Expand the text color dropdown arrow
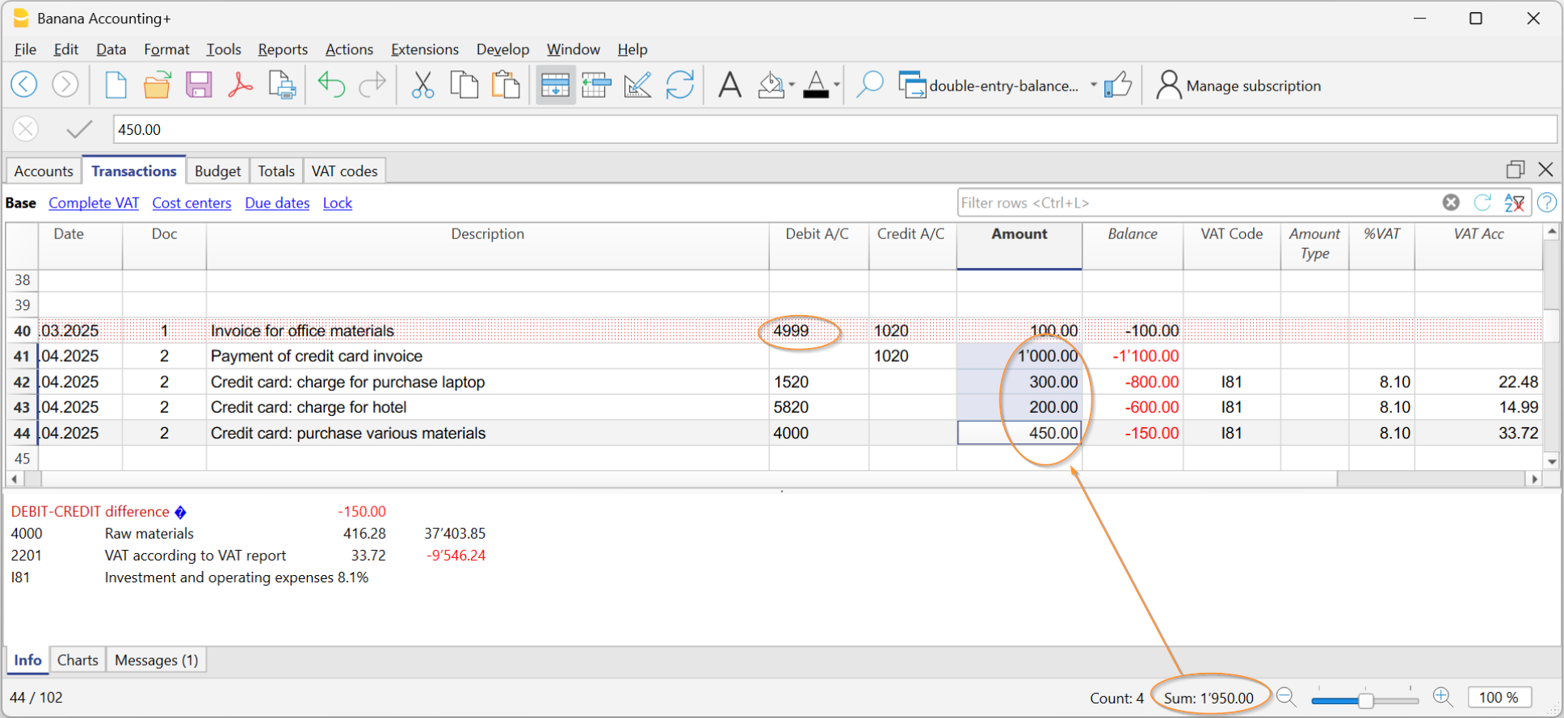The height and width of the screenshot is (718, 1564). pyautogui.click(x=837, y=85)
